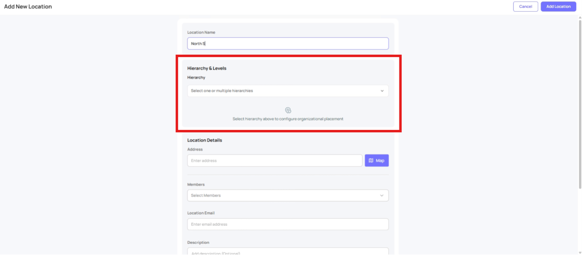This screenshot has width=582, height=257.
Task: Expand the Select Members chevron arrow
Action: [382, 195]
